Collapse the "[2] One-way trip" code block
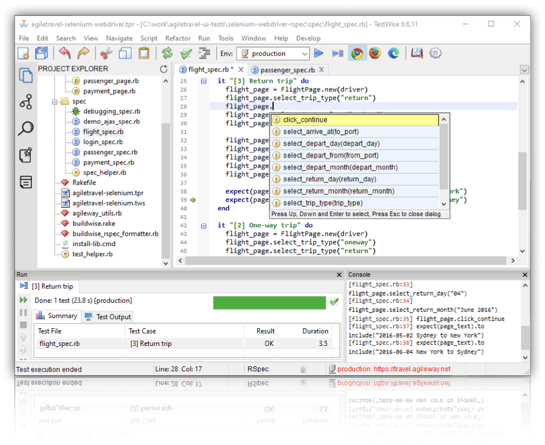545x445 pixels. [203, 226]
